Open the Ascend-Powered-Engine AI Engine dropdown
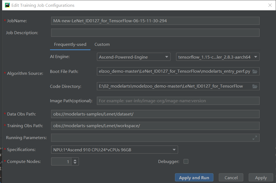The width and height of the screenshot is (276, 183). [133, 57]
